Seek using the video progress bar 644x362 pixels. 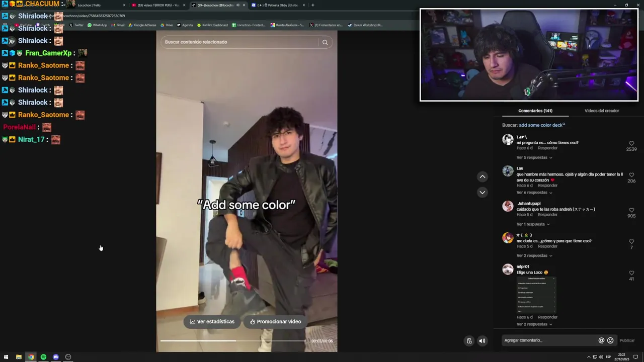pos(233,341)
